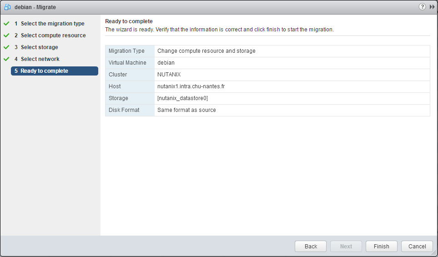This screenshot has height=257, width=438.
Task: Go to step 1 Select the migration type
Action: [50, 24]
